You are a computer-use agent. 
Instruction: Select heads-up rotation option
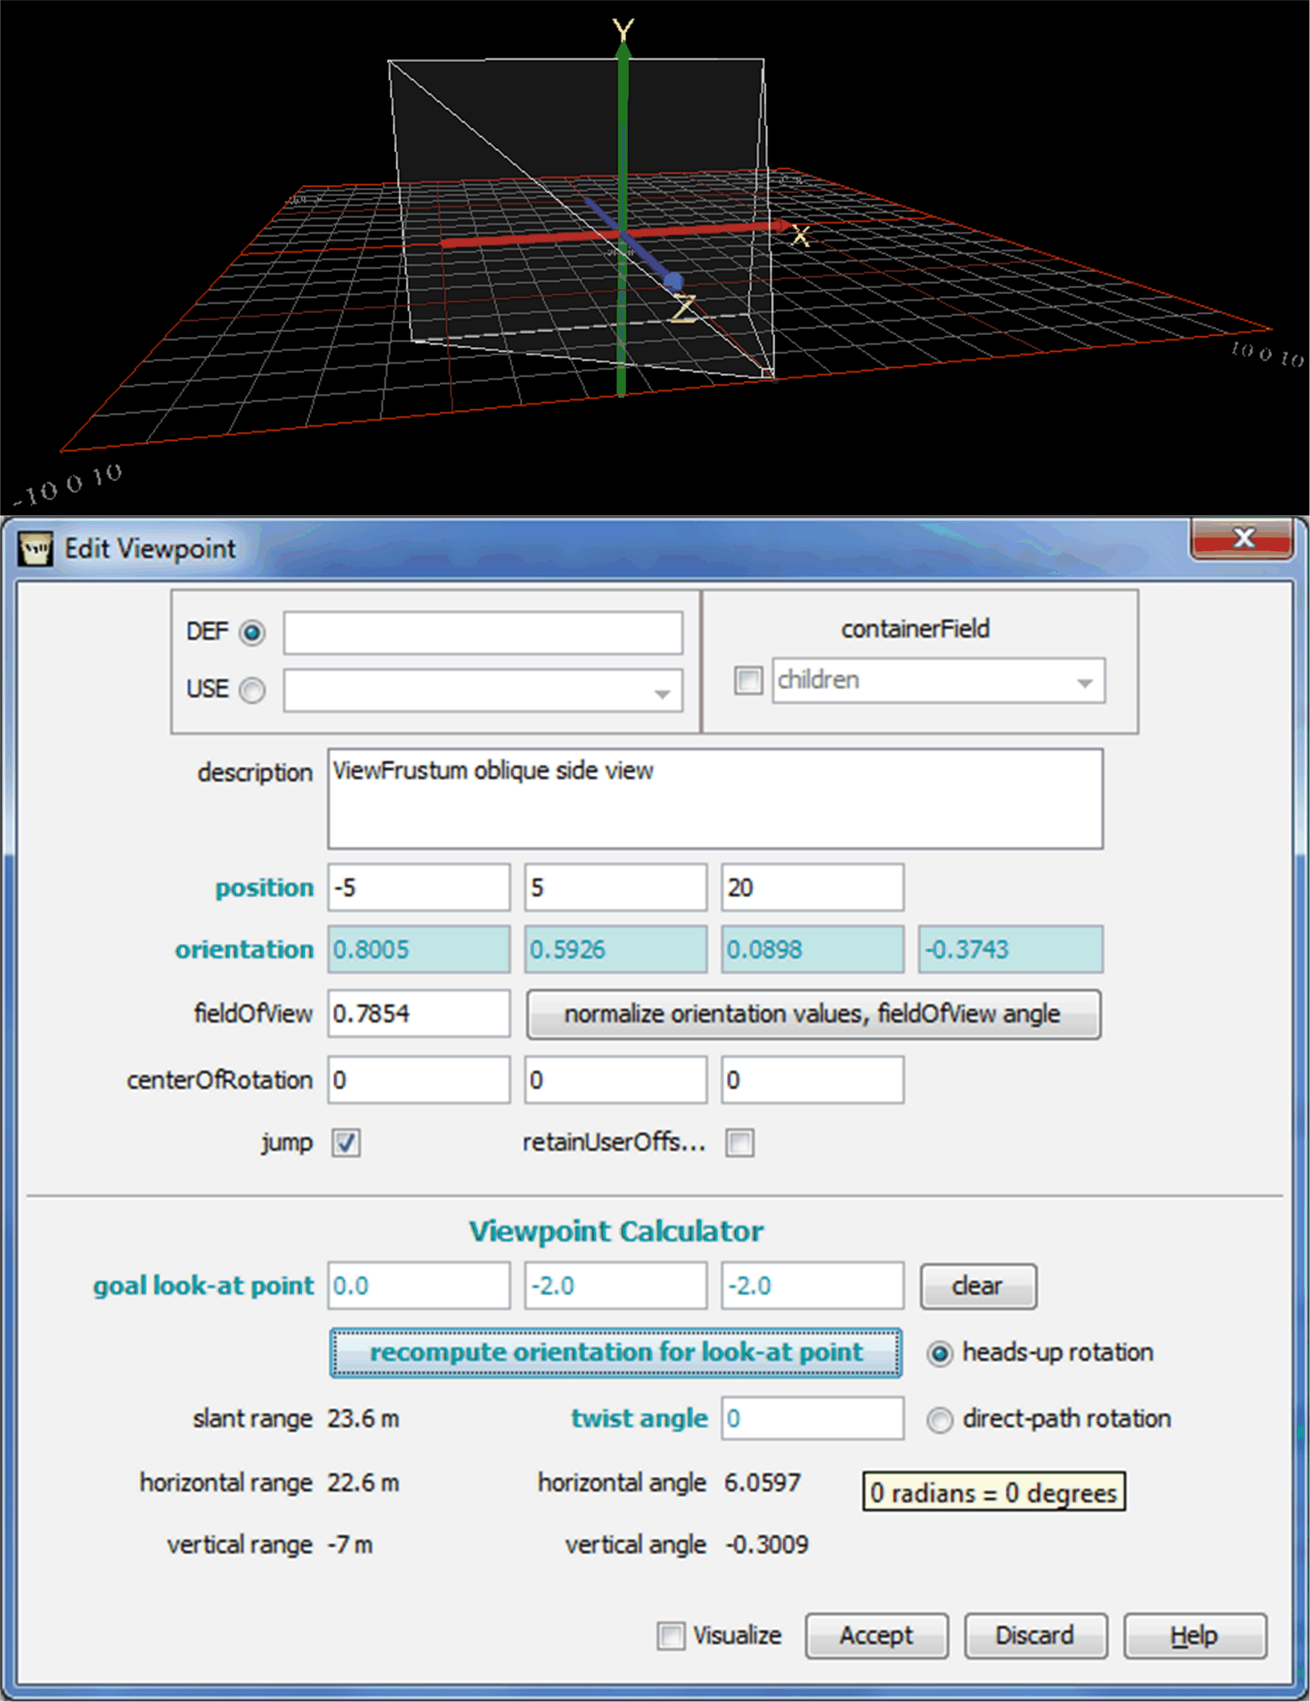click(940, 1354)
